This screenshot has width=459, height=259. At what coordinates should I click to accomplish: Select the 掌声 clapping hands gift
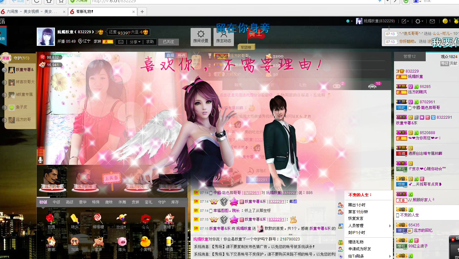coord(98,241)
